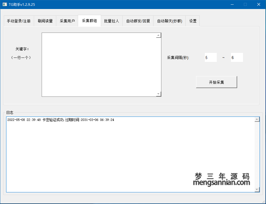Screen dimensions: 266x204
Task: Open the 手动登录/注册 tab
Action: tap(19, 21)
